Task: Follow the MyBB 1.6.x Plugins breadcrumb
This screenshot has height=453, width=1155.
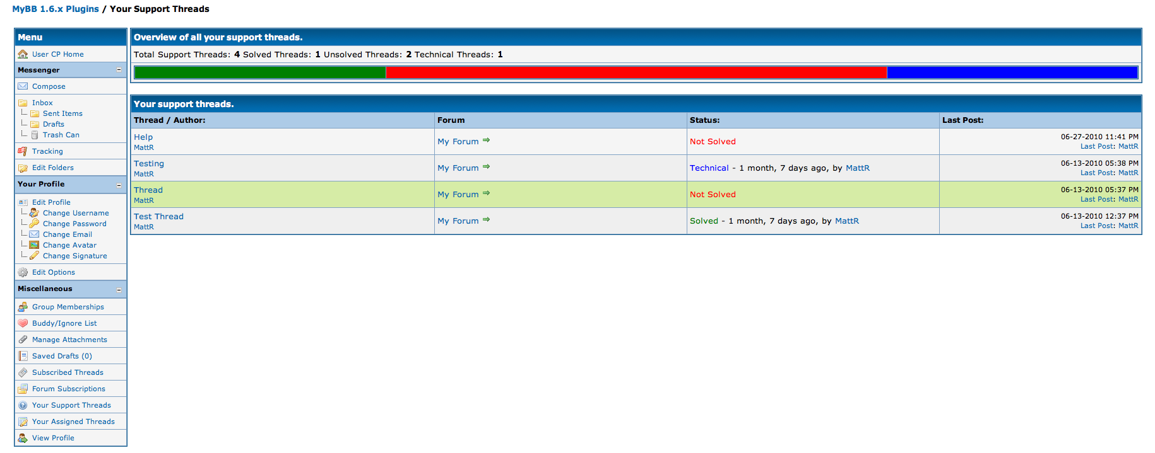Action: 56,9
